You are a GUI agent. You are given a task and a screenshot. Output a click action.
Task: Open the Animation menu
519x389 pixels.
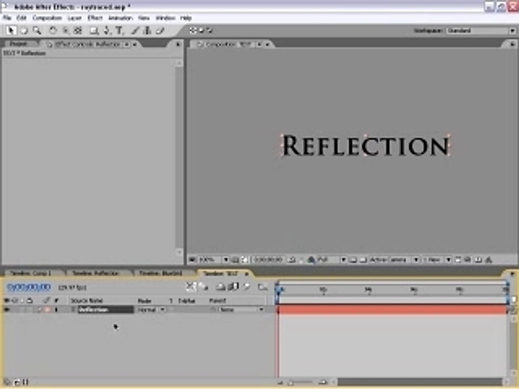[x=120, y=18]
